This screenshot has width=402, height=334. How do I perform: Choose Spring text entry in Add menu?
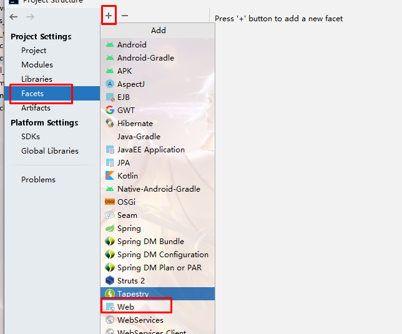click(129, 228)
